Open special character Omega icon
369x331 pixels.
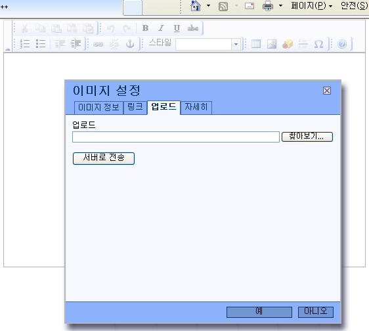[x=319, y=44]
